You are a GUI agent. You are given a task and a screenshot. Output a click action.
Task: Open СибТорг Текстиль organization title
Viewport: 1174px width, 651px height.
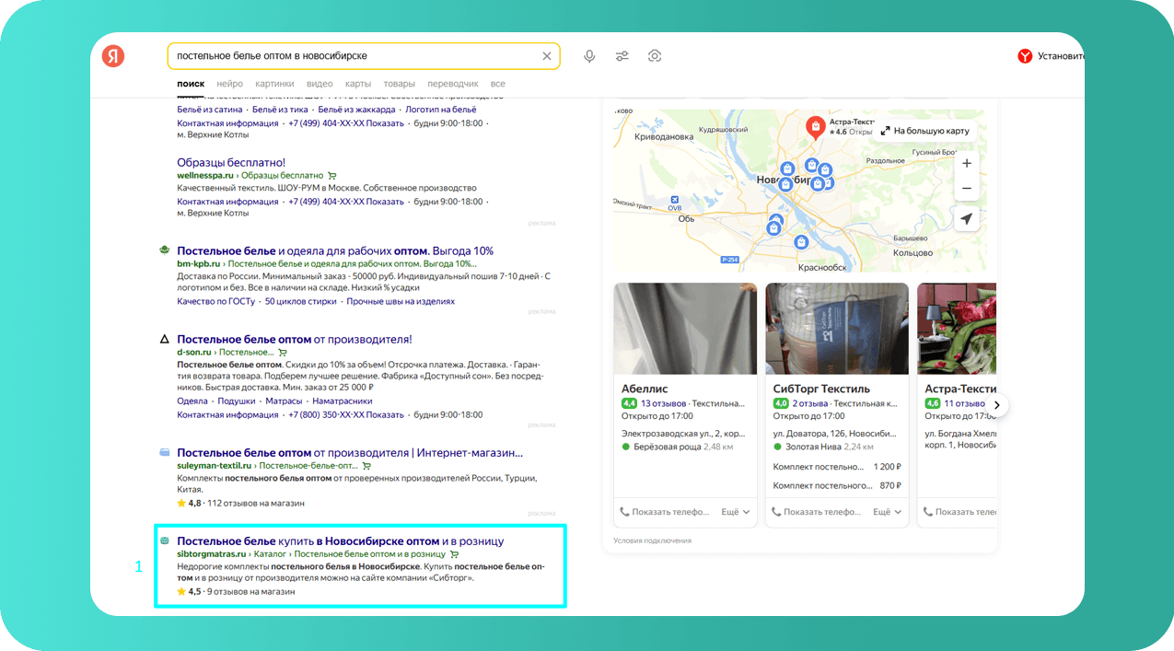[x=823, y=389]
